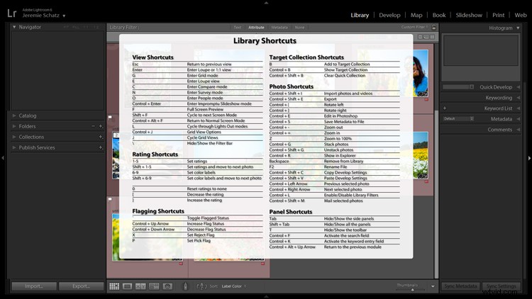Expand the Keywording panel
Screen dimensions: 532x299
[x=519, y=98]
